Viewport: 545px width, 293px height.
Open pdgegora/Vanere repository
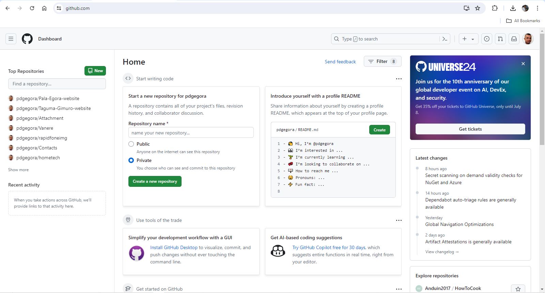pyautogui.click(x=35, y=128)
